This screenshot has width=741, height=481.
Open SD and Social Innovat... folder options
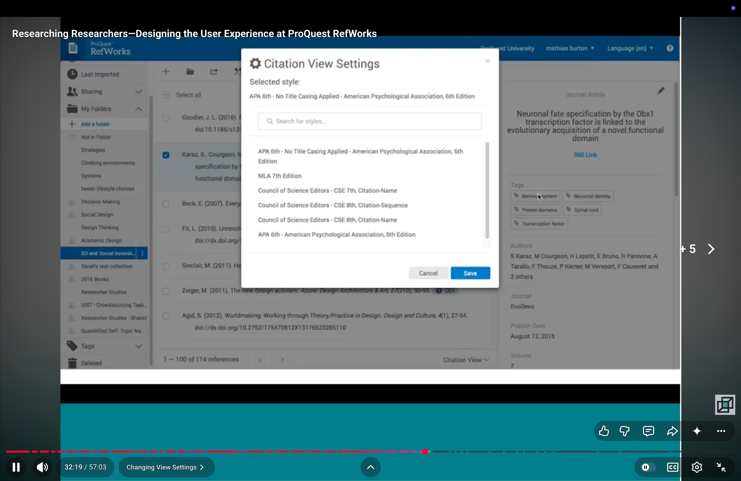(142, 253)
